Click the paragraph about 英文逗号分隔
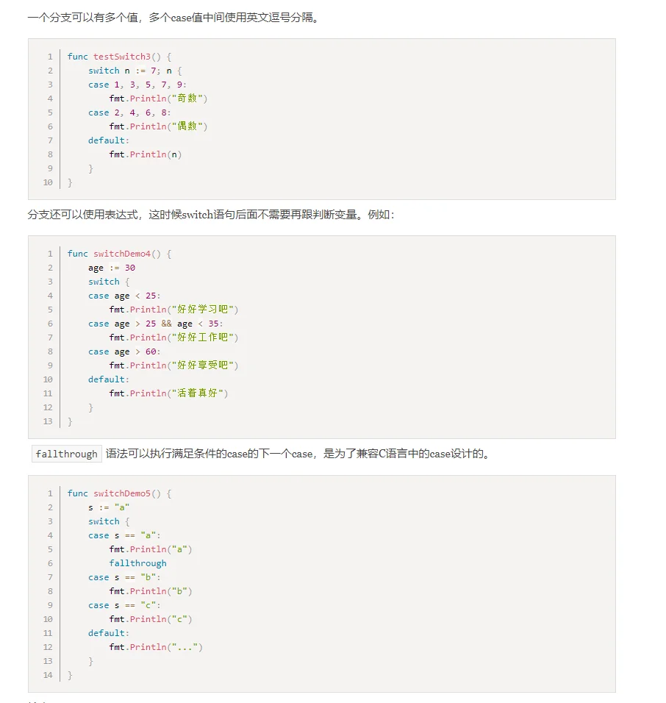Viewport: 666px width, 703px height. 174,18
